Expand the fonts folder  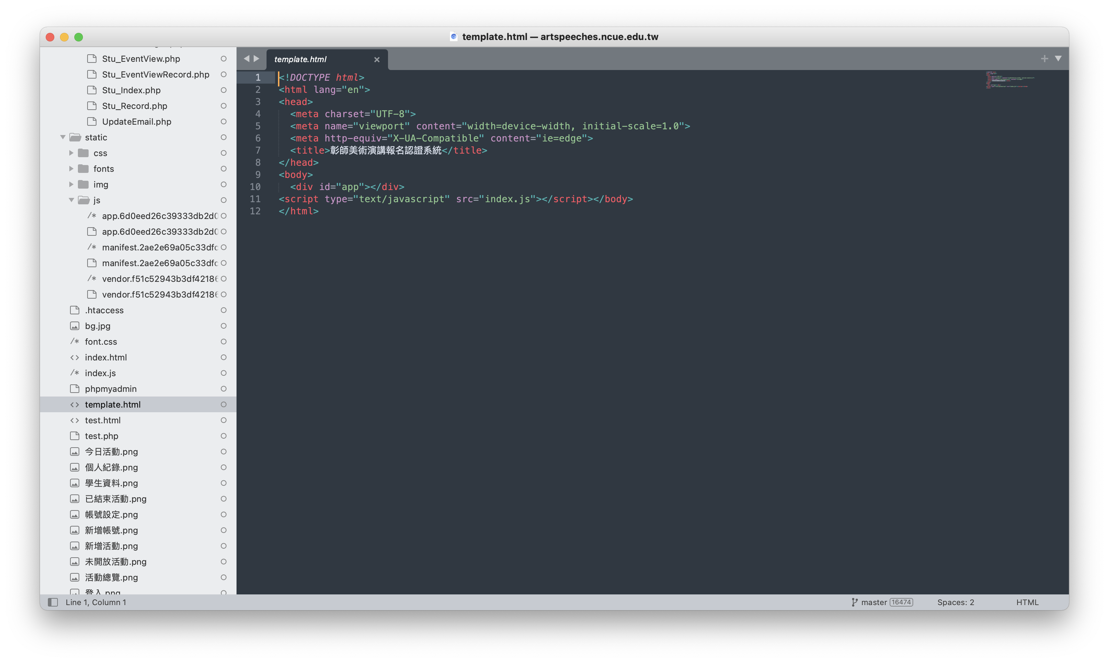71,169
